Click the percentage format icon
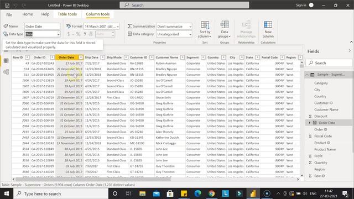The image size is (354, 199). click(78, 34)
